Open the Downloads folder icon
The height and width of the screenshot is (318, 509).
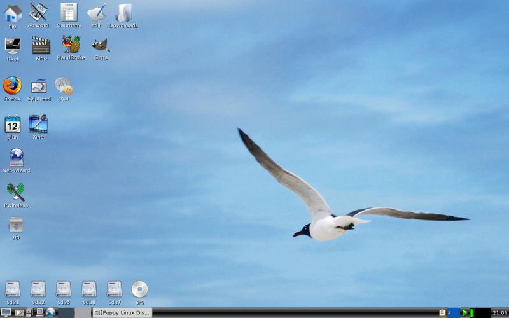123,12
